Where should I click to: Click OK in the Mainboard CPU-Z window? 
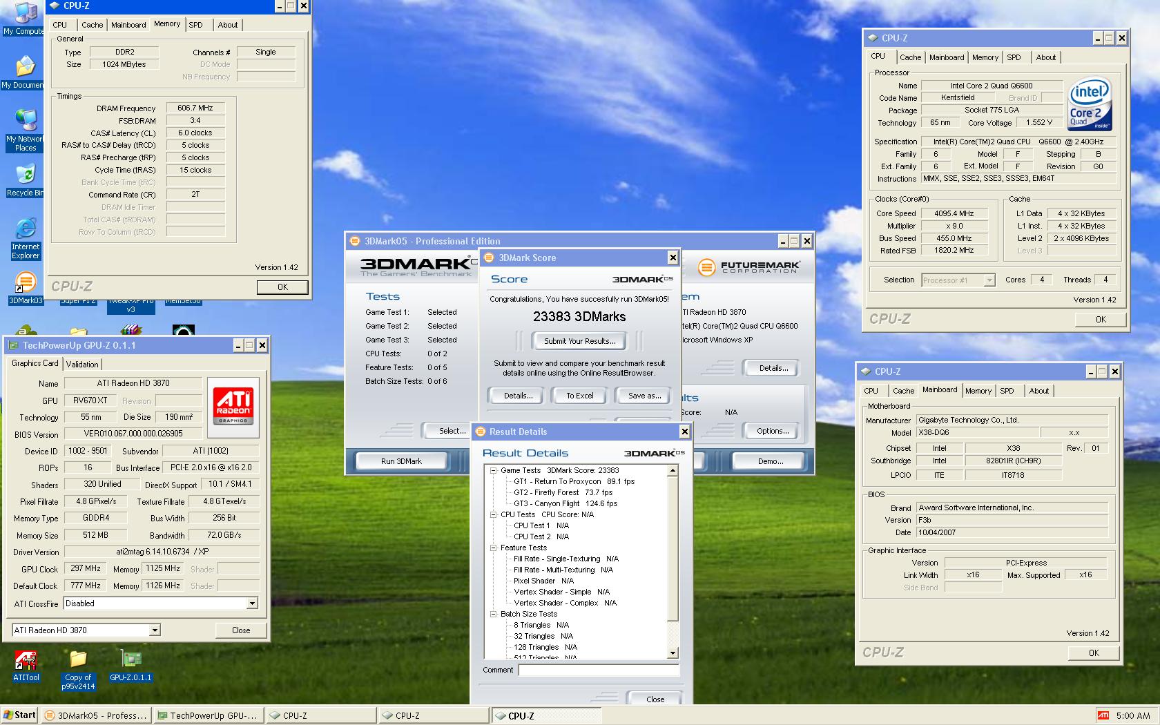coord(1094,652)
